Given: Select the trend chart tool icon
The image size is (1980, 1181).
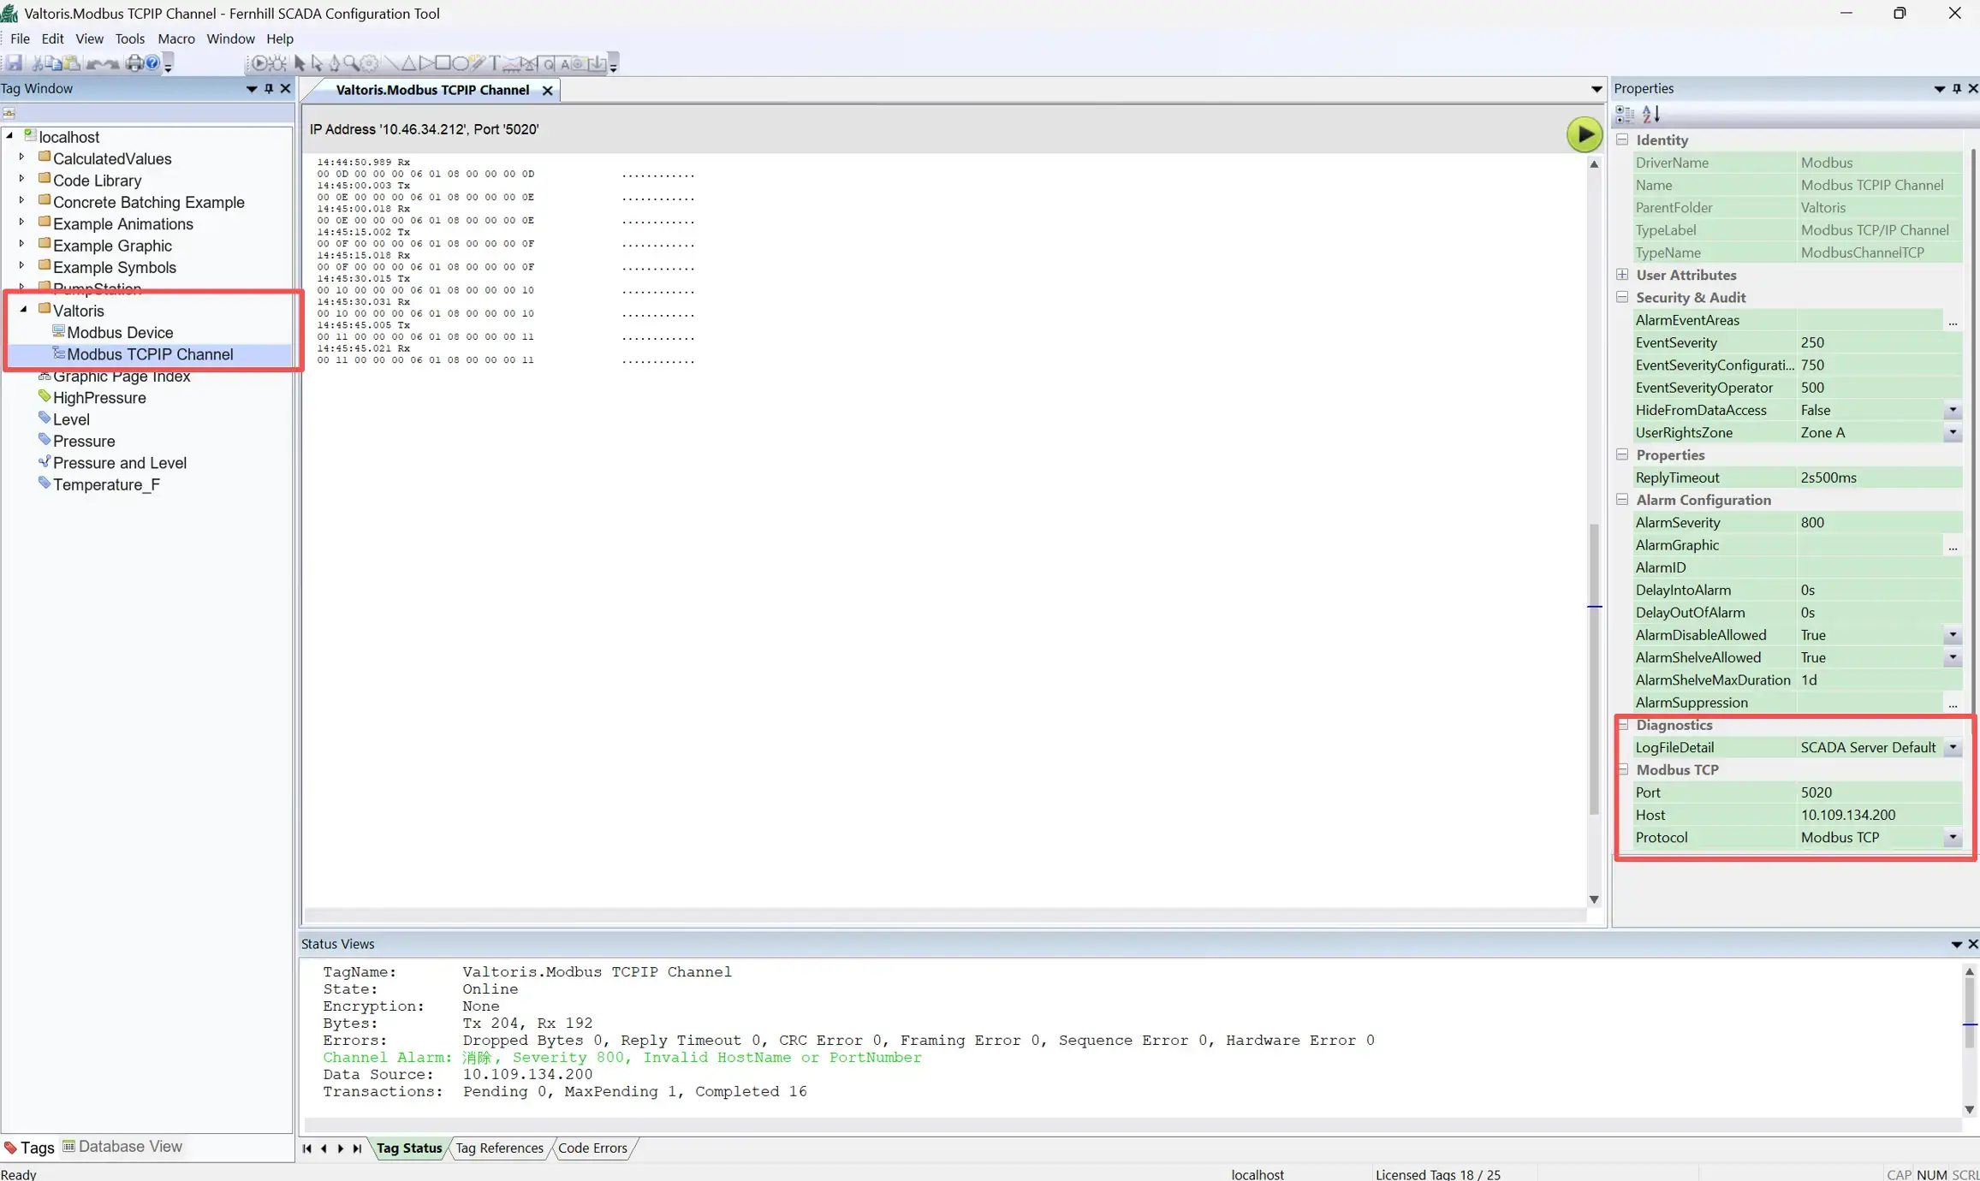Looking at the screenshot, I should 511,64.
